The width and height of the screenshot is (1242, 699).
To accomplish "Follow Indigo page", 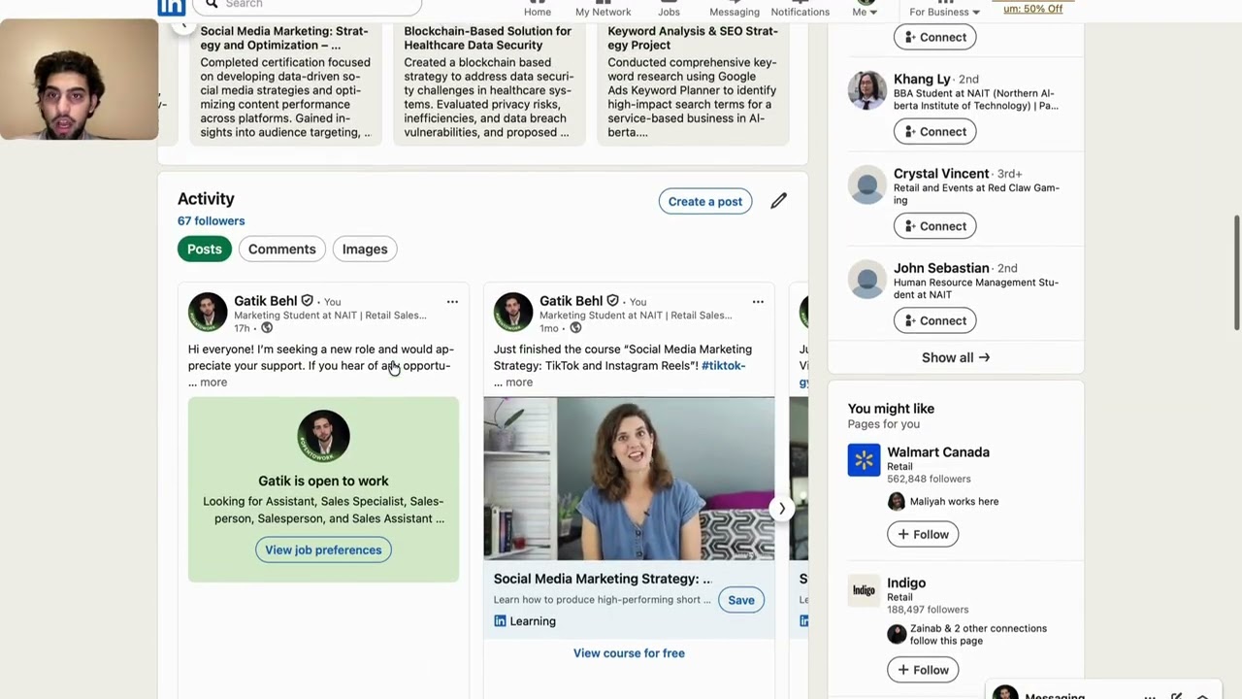I will tap(923, 670).
